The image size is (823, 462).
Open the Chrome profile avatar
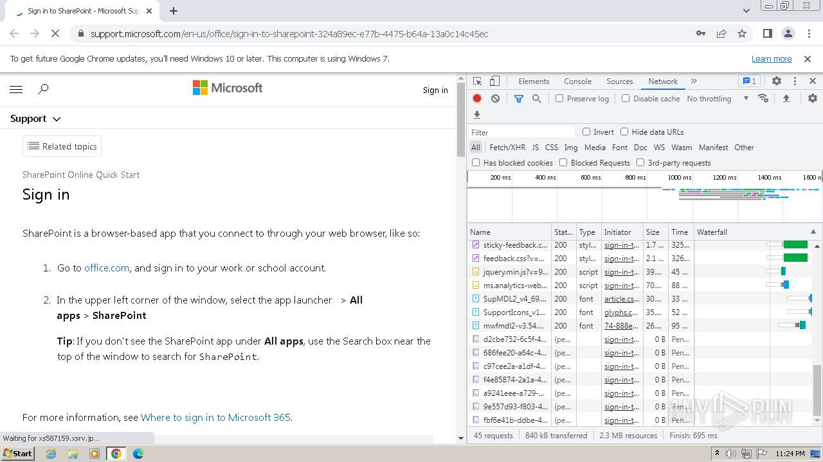[x=788, y=34]
